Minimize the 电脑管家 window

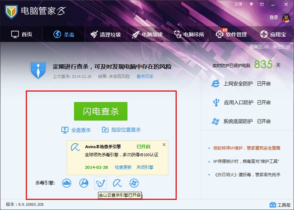click(x=273, y=5)
